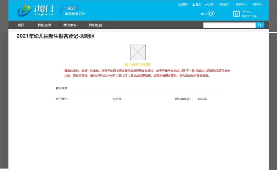Click the magnifier search button

click(260, 25)
